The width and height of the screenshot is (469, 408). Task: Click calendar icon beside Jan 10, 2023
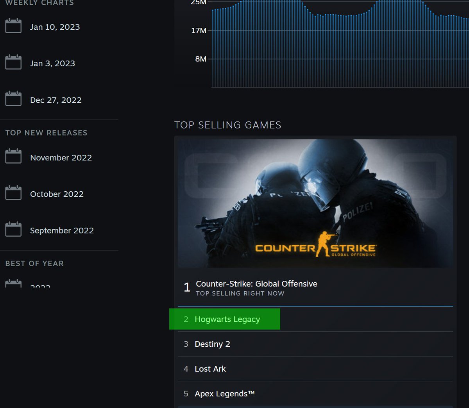coord(13,26)
